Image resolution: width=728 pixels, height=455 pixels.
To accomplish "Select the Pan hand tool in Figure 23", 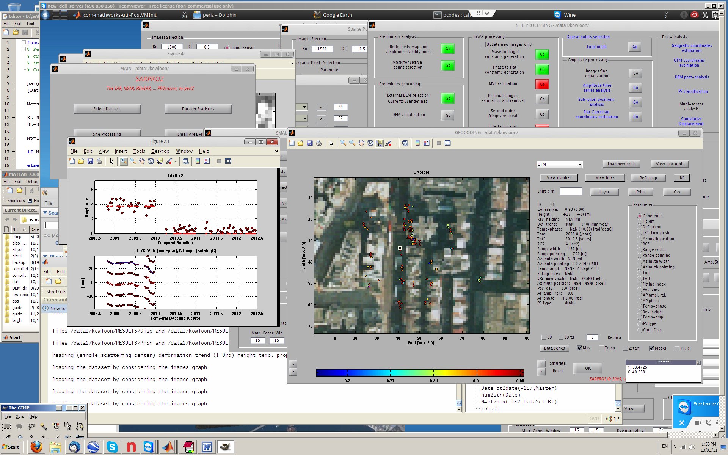I will point(142,162).
